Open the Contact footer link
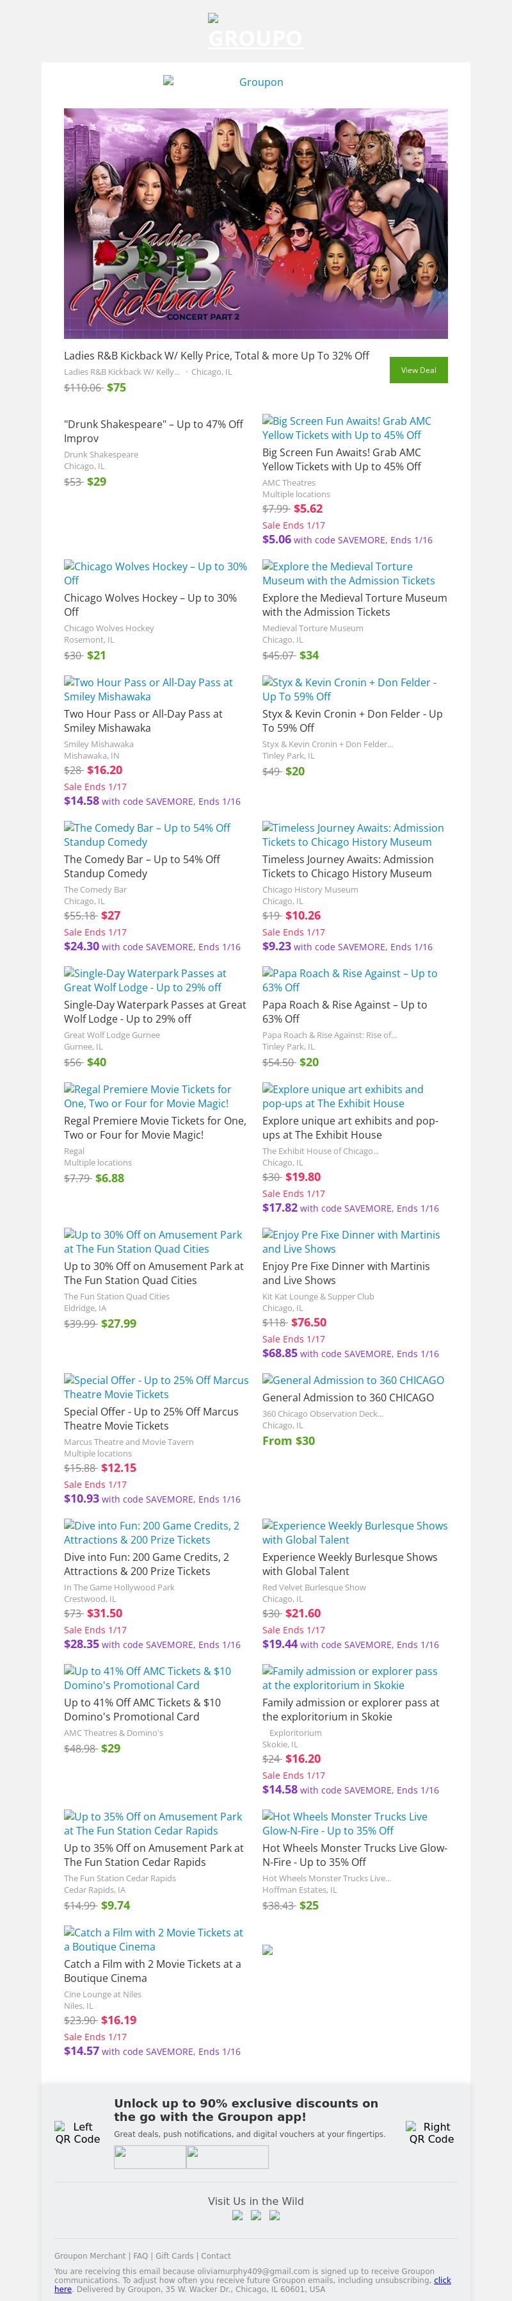512x2301 pixels. (216, 2256)
